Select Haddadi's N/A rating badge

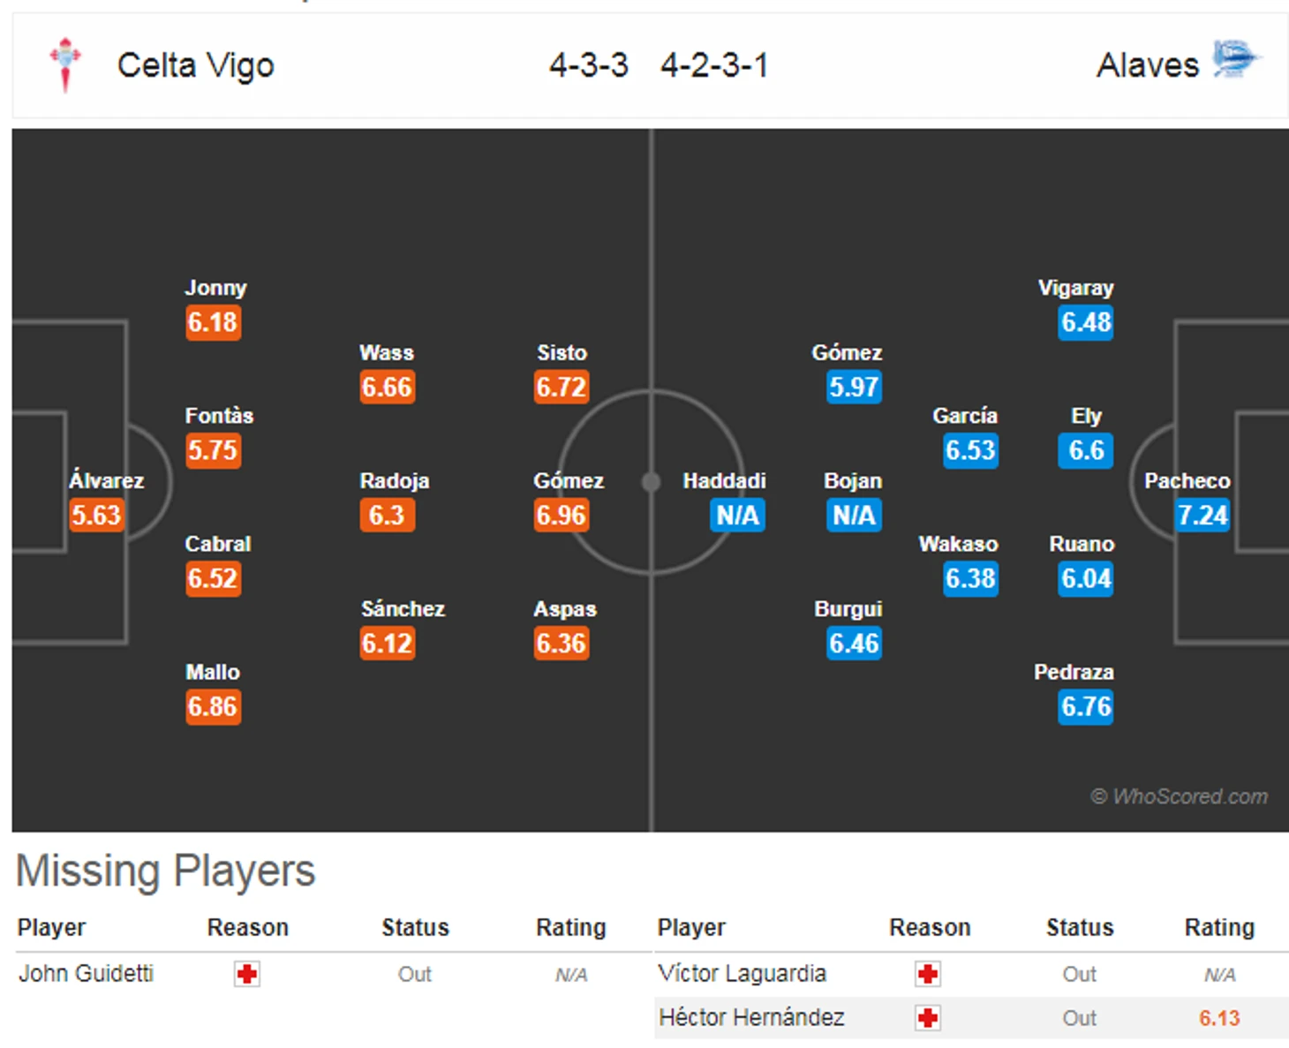point(737,515)
